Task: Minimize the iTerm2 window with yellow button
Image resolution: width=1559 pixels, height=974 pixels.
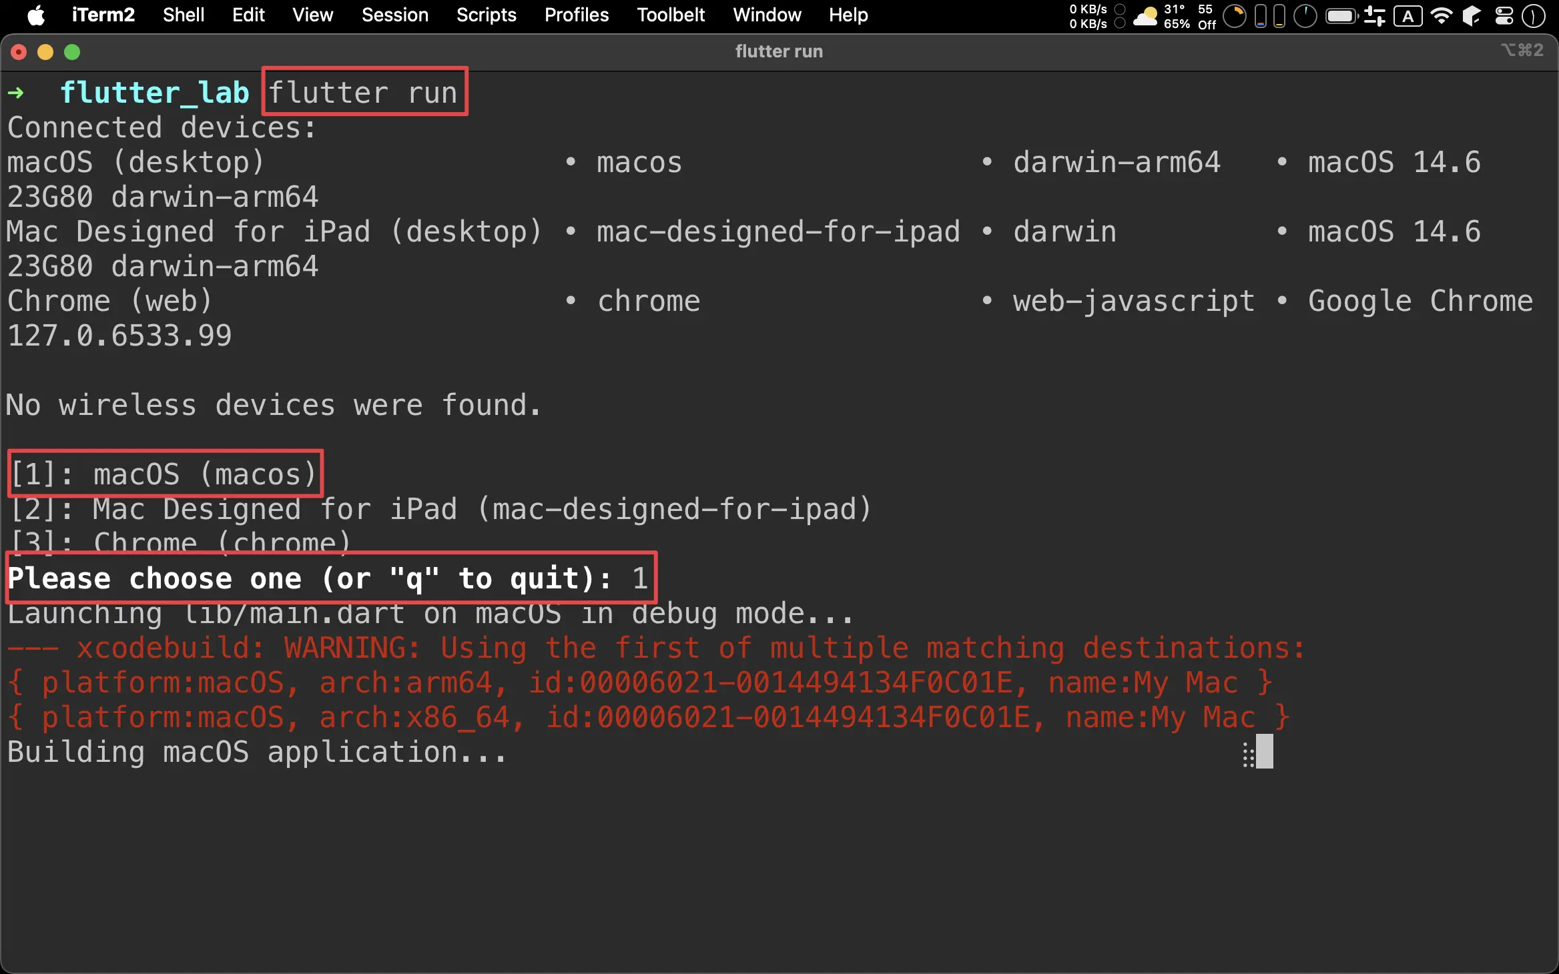Action: (45, 52)
